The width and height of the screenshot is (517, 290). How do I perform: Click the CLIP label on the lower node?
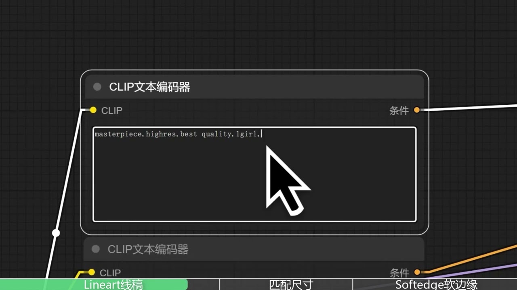click(x=110, y=273)
